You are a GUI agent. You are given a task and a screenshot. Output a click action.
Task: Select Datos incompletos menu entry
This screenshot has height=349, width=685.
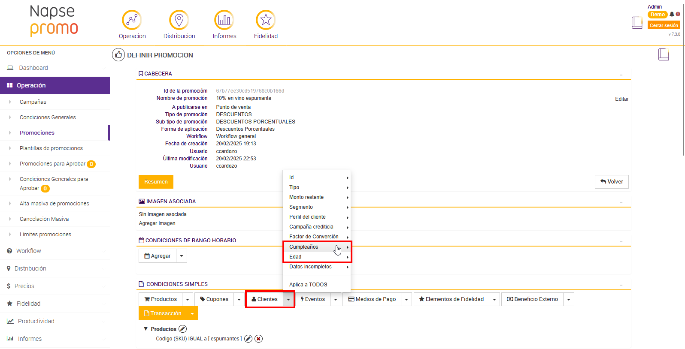(317, 267)
